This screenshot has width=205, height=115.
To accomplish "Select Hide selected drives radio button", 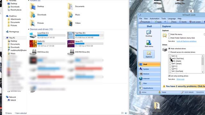I will tap(169, 49).
